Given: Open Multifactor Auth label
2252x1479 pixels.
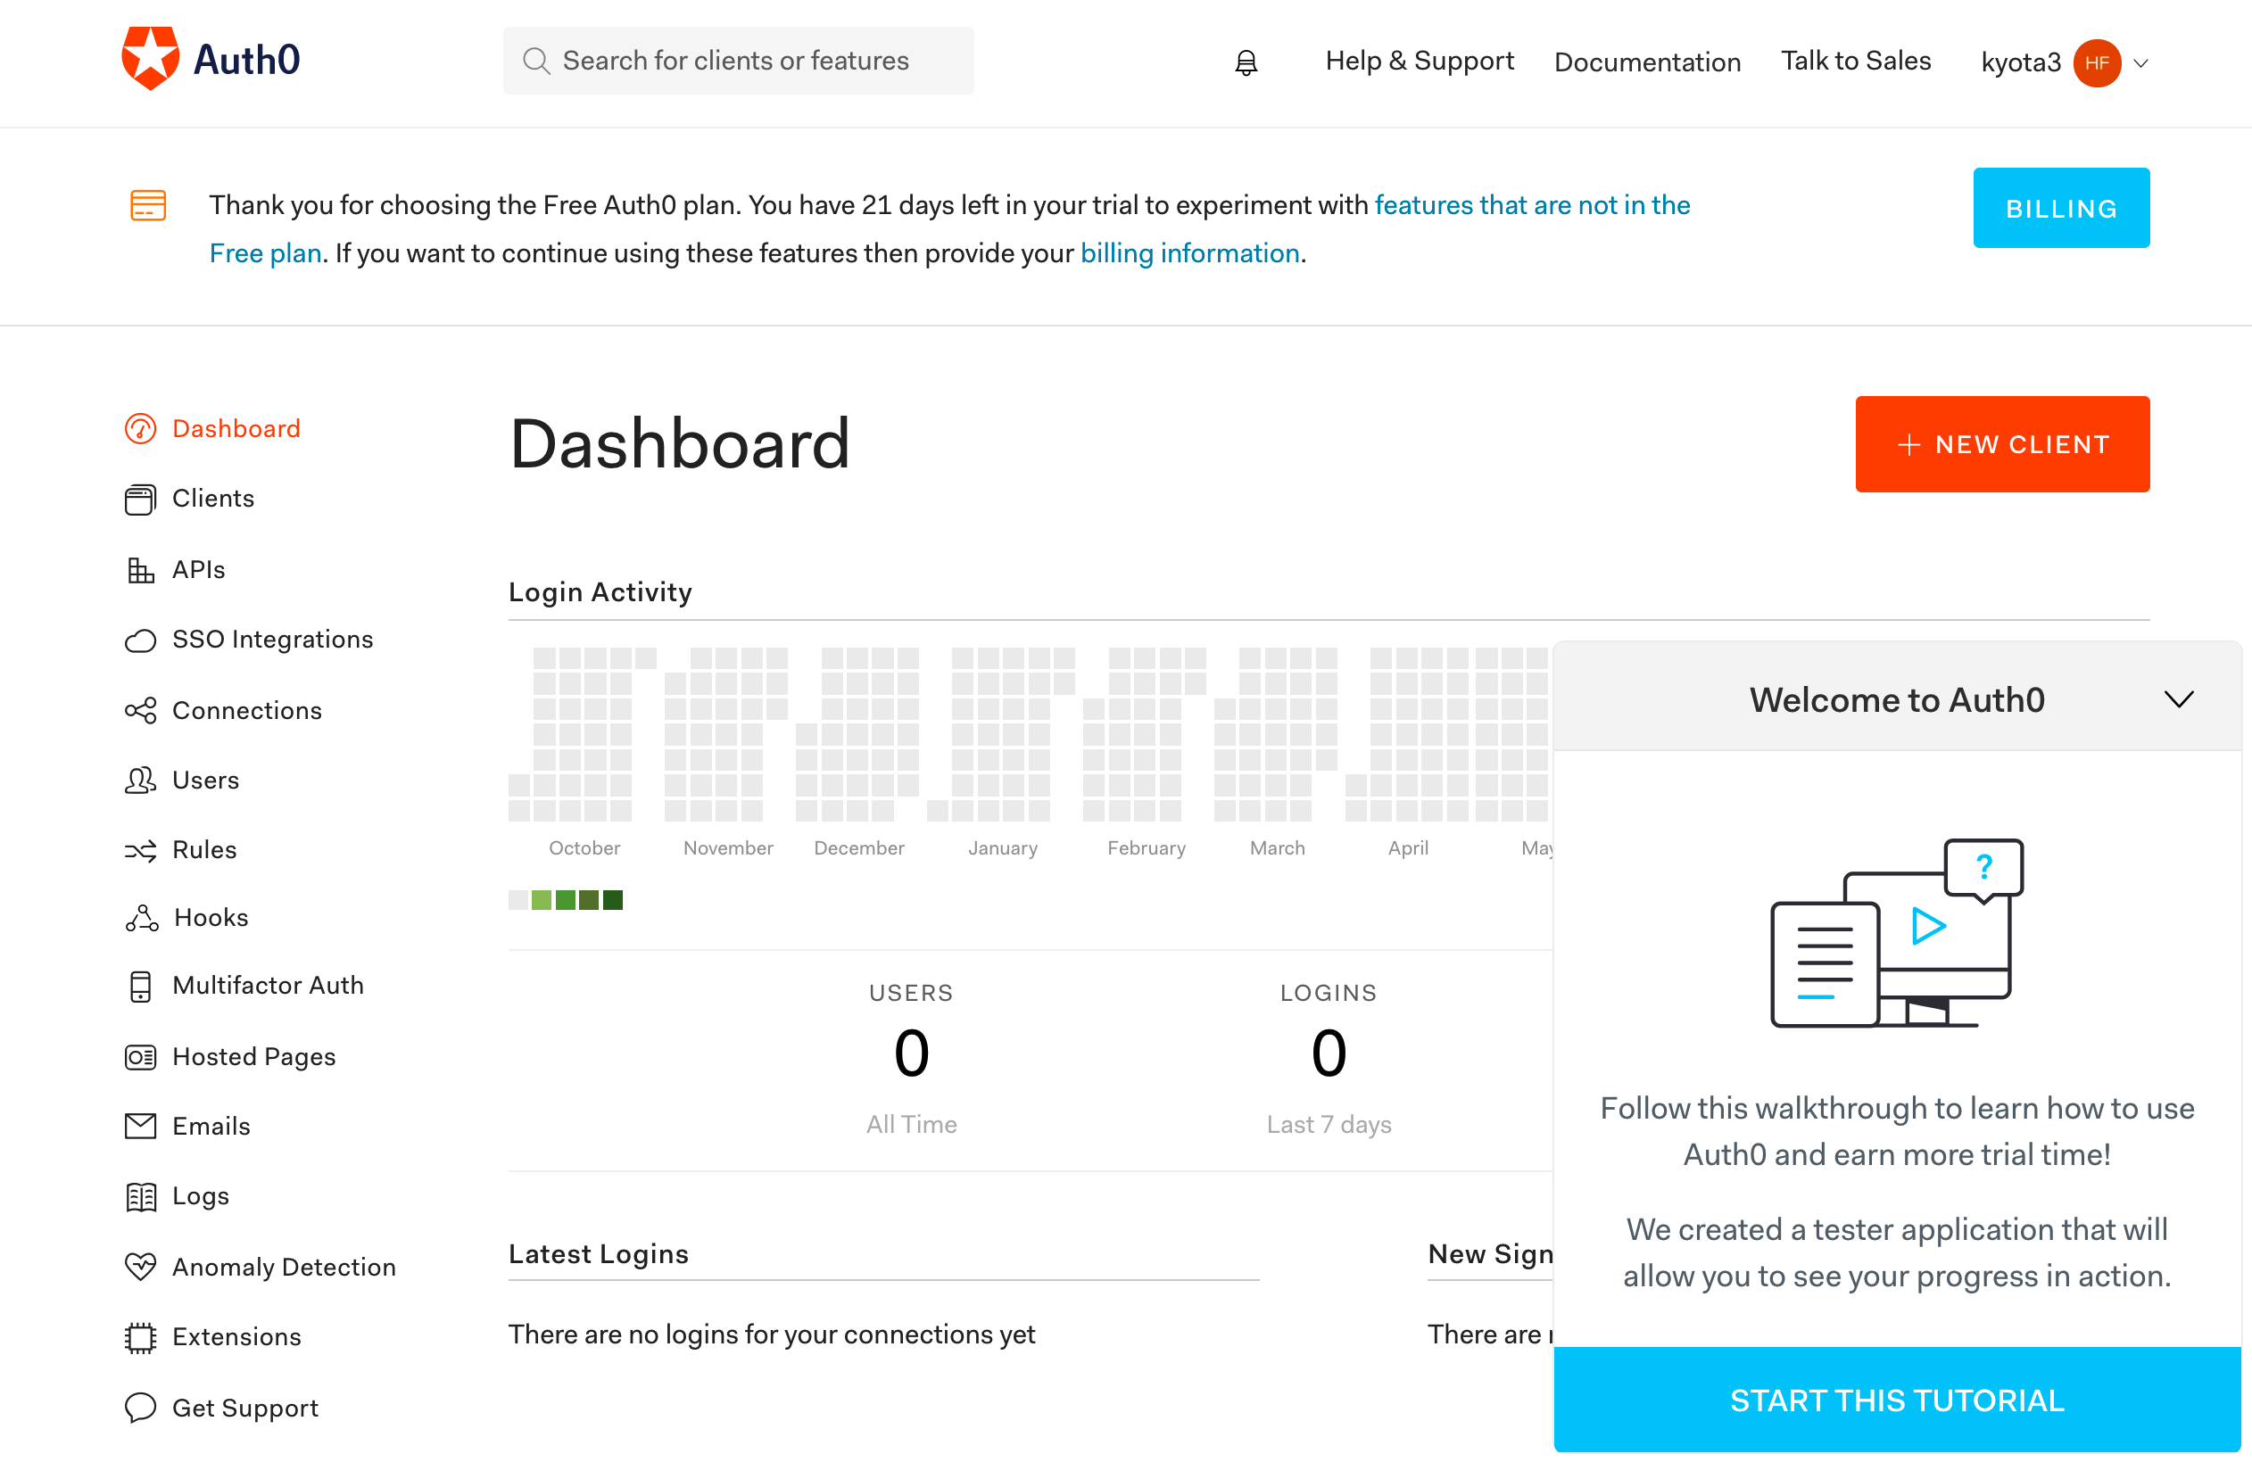Looking at the screenshot, I should 268,985.
